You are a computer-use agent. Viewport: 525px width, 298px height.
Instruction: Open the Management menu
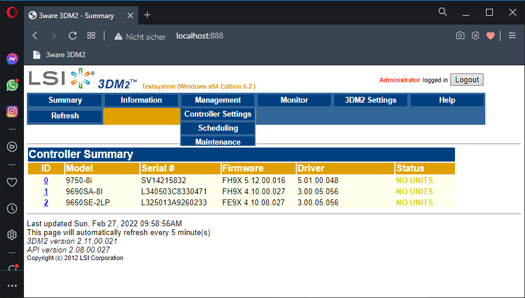pos(218,100)
